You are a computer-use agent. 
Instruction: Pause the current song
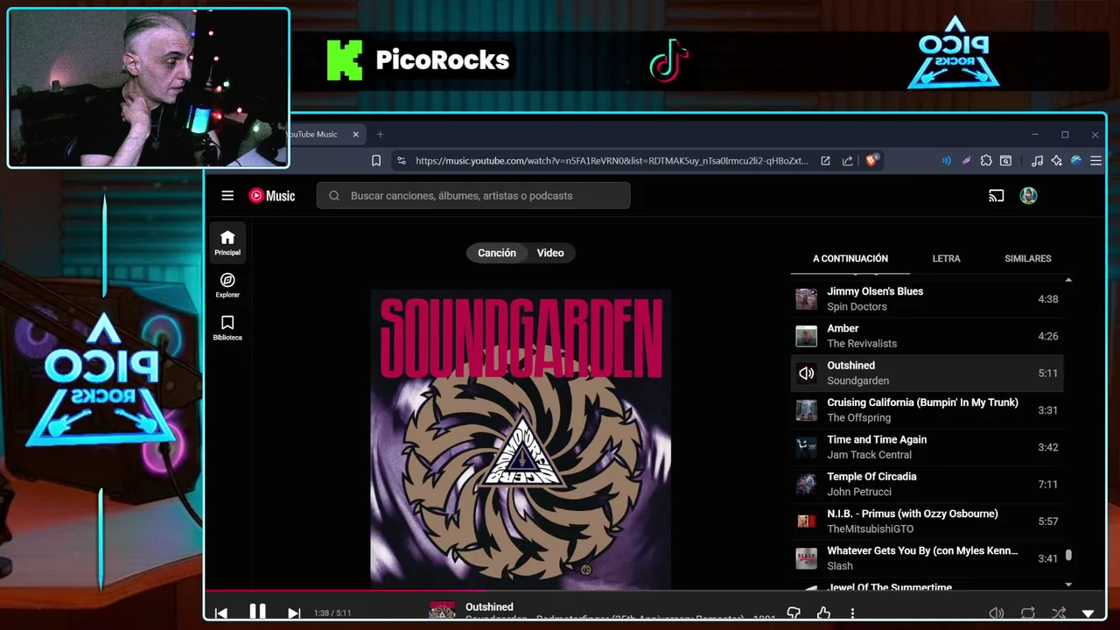[257, 612]
